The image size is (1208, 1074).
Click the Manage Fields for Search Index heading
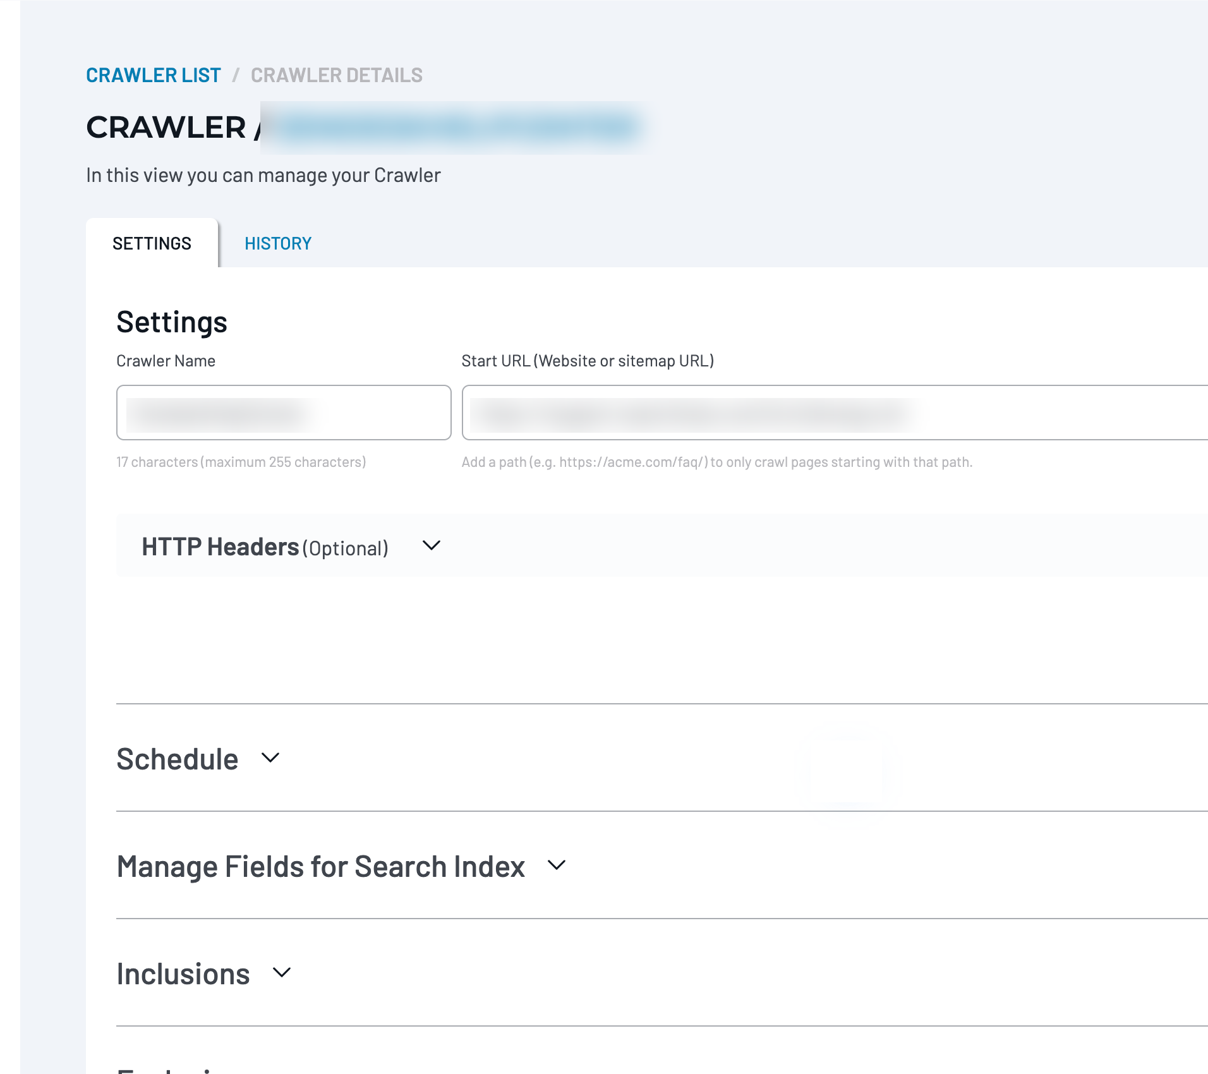(321, 866)
